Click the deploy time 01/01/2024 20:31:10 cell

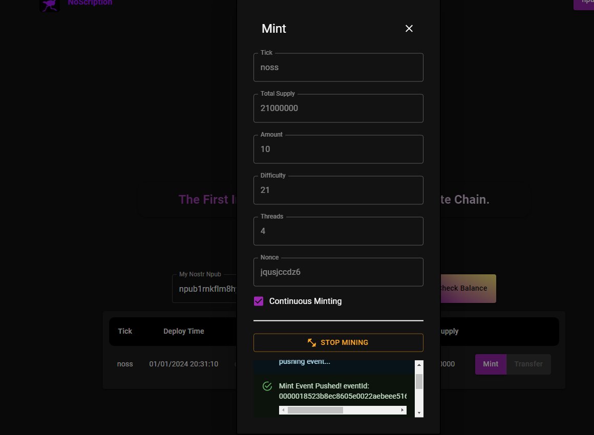point(184,364)
